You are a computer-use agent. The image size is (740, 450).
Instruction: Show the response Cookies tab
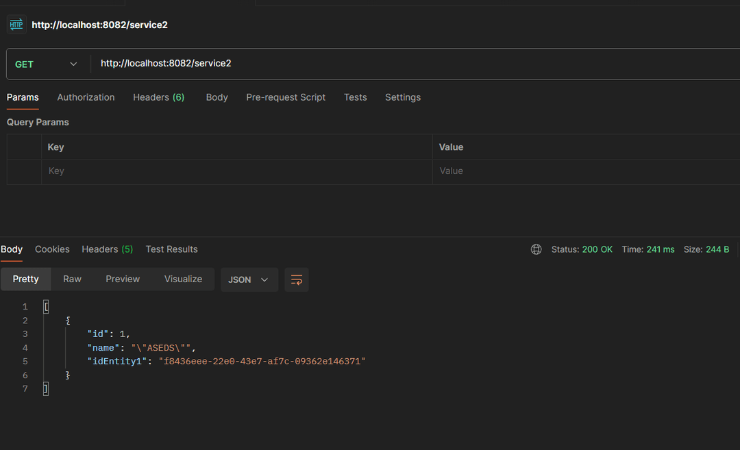[x=52, y=249]
